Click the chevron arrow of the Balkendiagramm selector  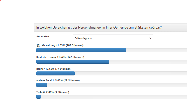coord(150,38)
